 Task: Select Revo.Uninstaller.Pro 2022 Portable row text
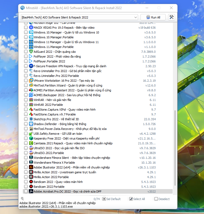click(56, 76)
